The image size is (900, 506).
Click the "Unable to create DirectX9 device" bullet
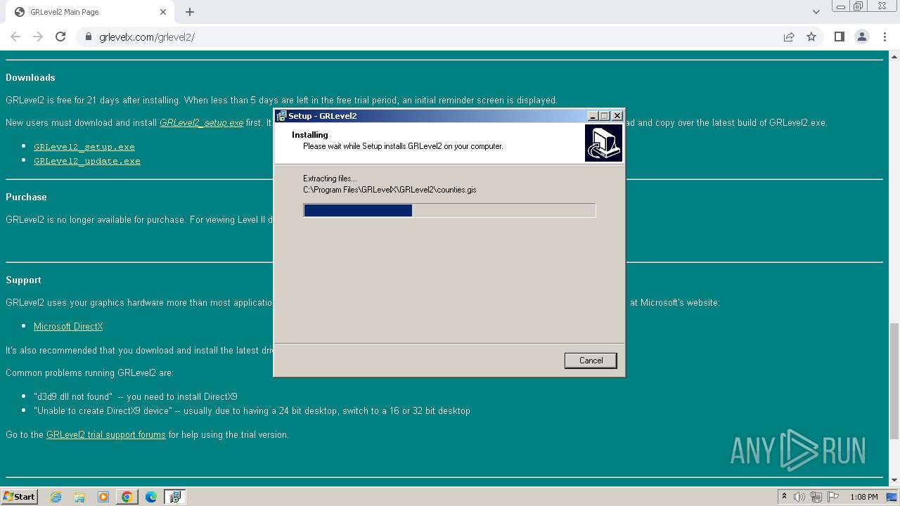pyautogui.click(x=252, y=410)
